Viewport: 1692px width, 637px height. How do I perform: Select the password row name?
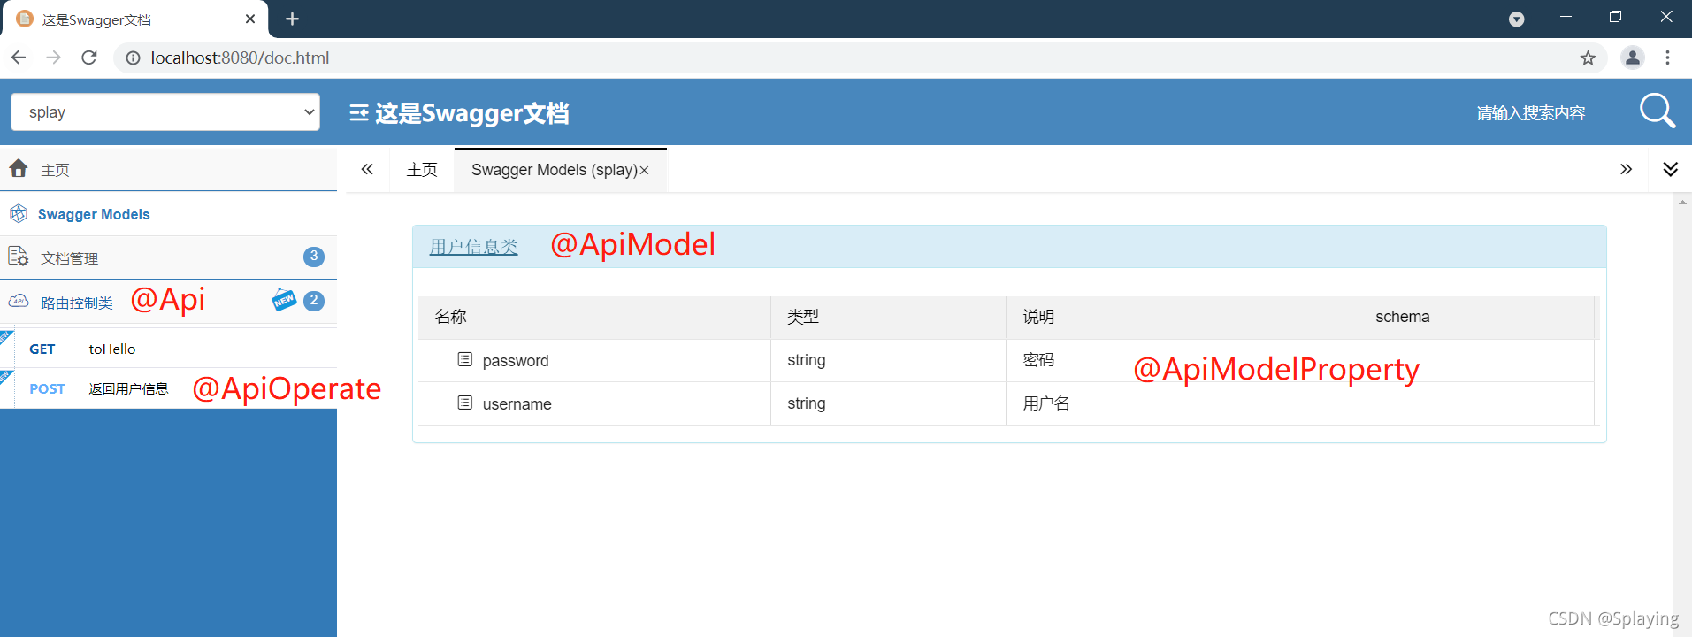[x=516, y=361]
